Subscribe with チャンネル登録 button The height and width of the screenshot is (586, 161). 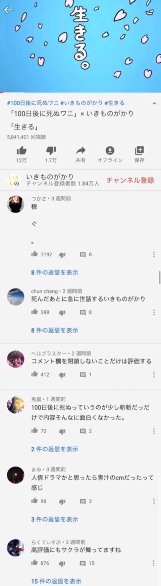130,180
